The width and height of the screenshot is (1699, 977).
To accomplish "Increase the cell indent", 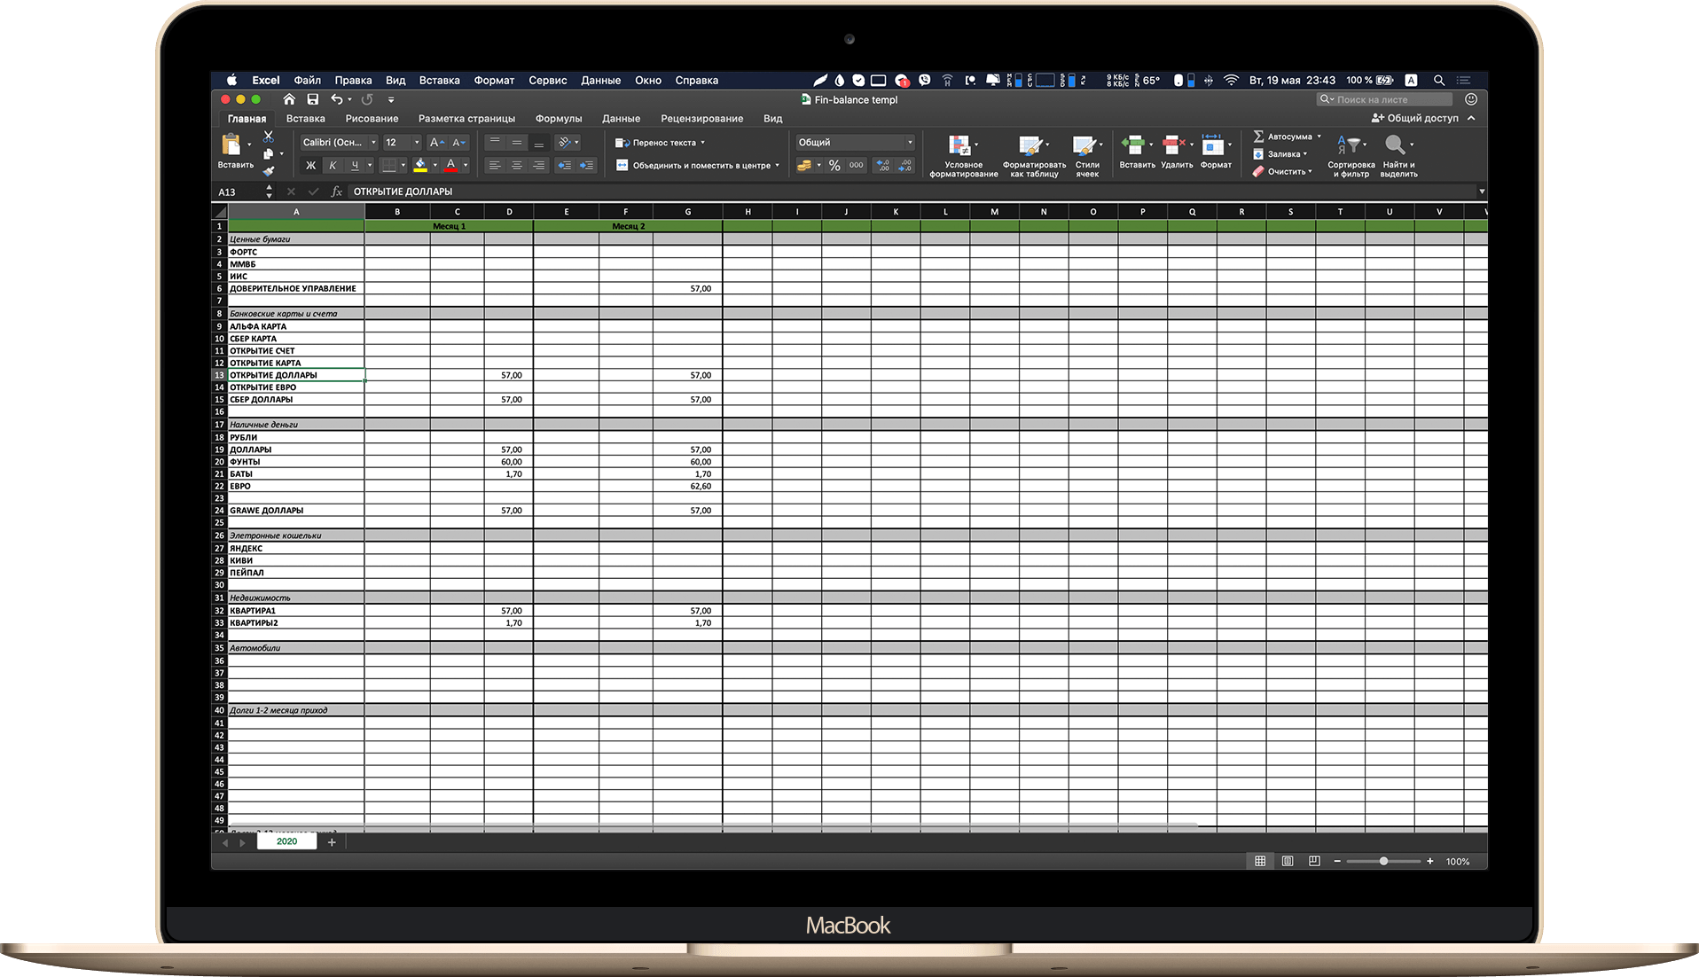I will coord(586,165).
